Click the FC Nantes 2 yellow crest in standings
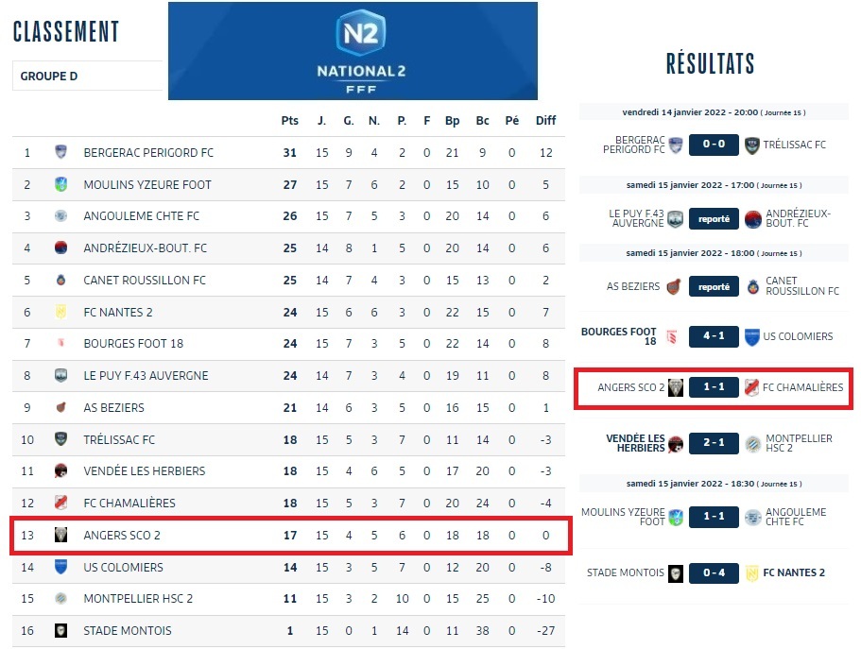This screenshot has width=861, height=649. [x=60, y=312]
